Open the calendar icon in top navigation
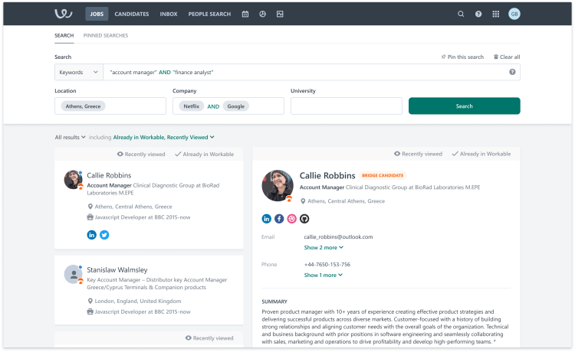575x352 pixels. pos(245,14)
